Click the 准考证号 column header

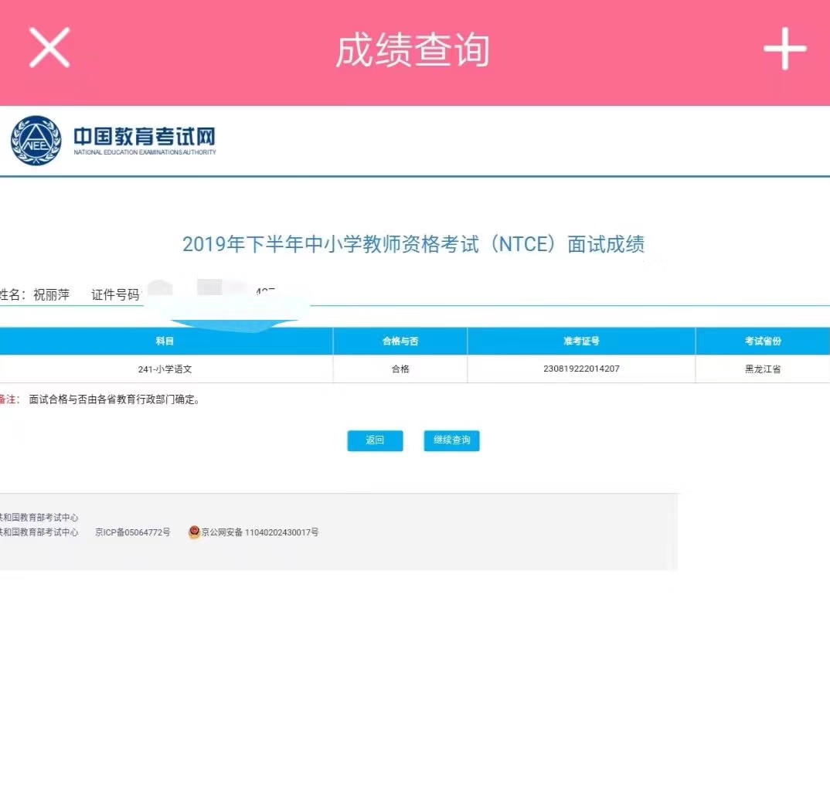(581, 341)
